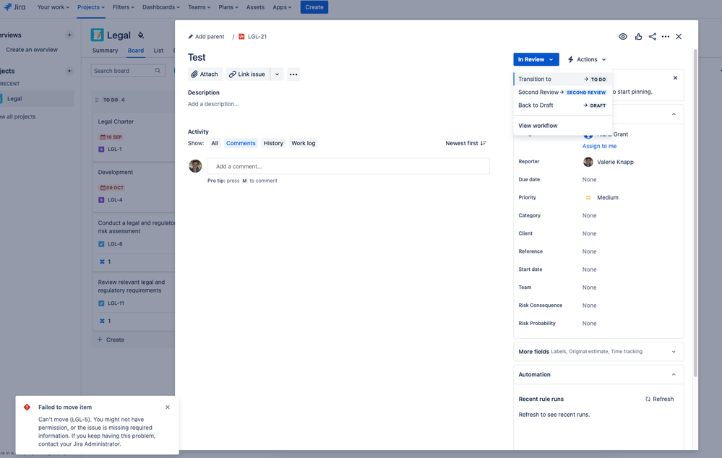The image size is (722, 458).
Task: Open the three-dot menu beside Link issue
Action: coord(293,74)
